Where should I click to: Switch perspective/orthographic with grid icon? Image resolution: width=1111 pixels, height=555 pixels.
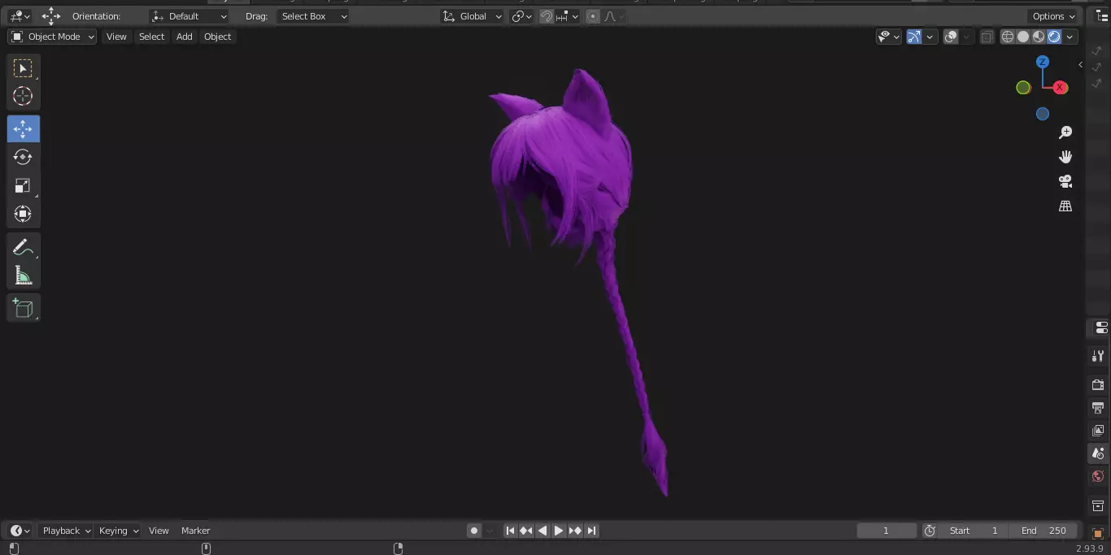[1065, 206]
